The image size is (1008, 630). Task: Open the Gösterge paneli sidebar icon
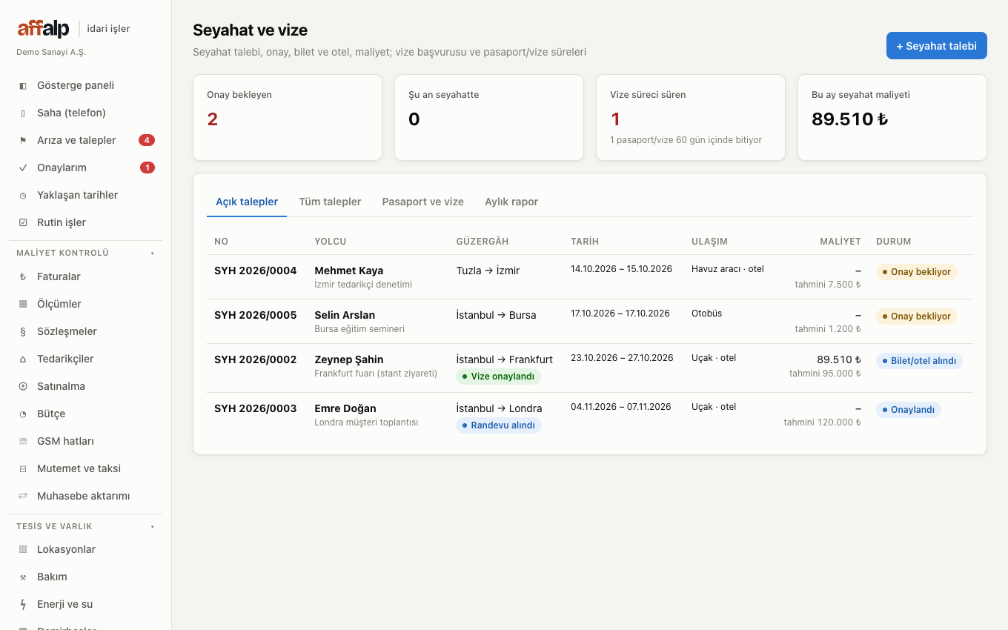[23, 85]
